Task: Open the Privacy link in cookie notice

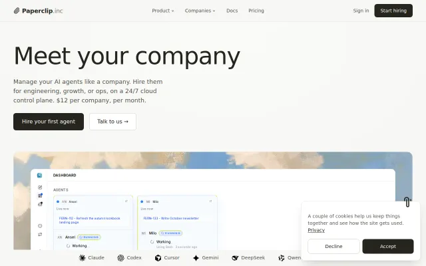Action: [316, 230]
